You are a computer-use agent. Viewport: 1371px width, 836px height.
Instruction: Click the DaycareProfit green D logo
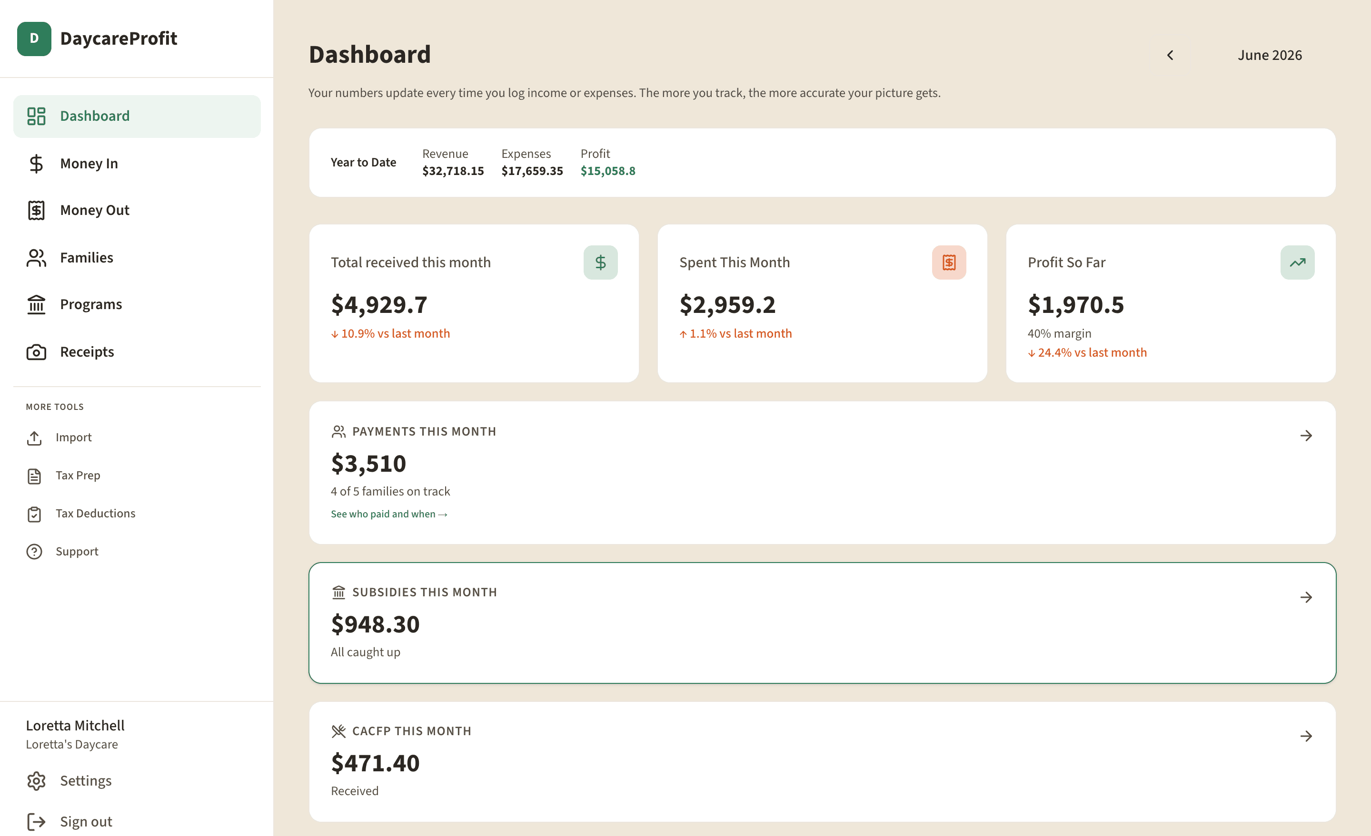(x=34, y=39)
